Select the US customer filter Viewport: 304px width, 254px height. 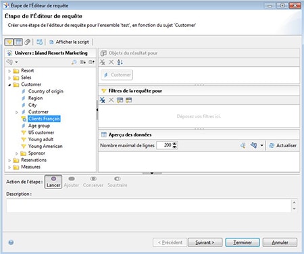[x=41, y=132]
